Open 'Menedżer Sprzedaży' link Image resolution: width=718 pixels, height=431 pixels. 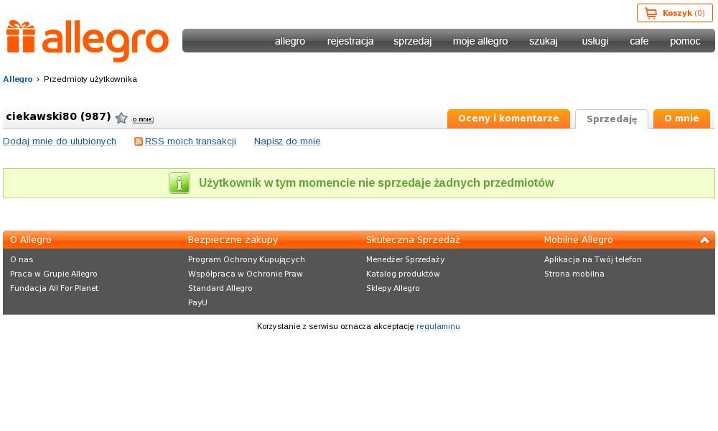pyautogui.click(x=405, y=260)
